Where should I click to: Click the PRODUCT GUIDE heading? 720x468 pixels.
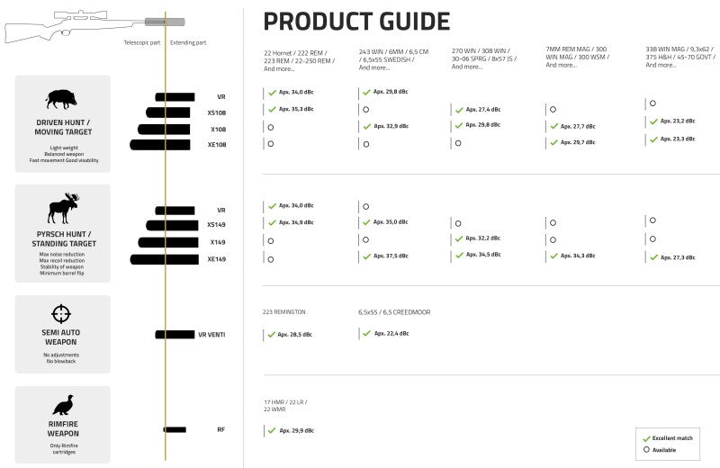pos(355,21)
